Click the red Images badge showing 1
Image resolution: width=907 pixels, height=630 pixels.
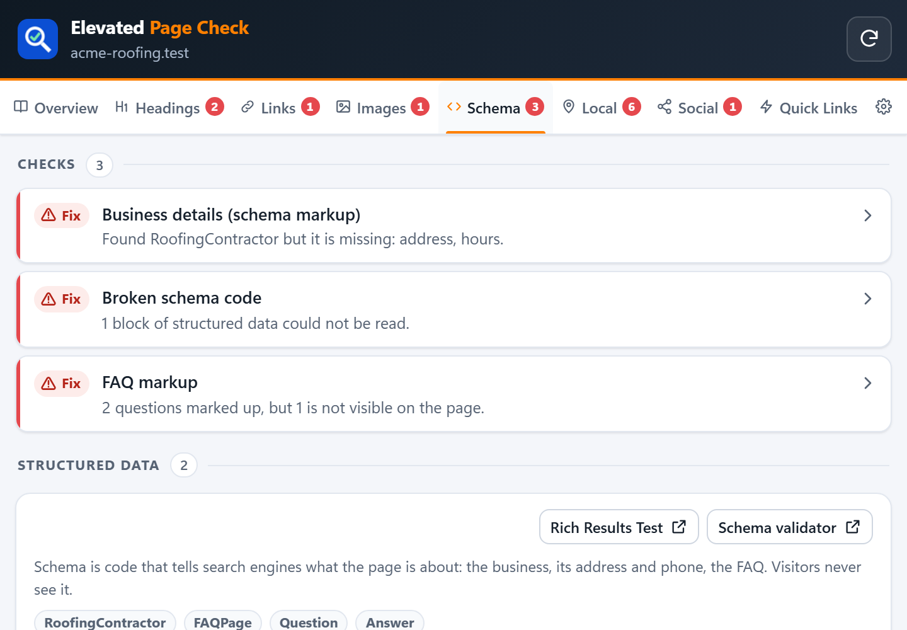click(x=420, y=107)
